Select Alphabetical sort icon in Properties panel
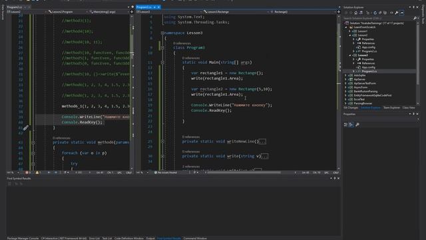The image size is (426, 240). point(351,125)
